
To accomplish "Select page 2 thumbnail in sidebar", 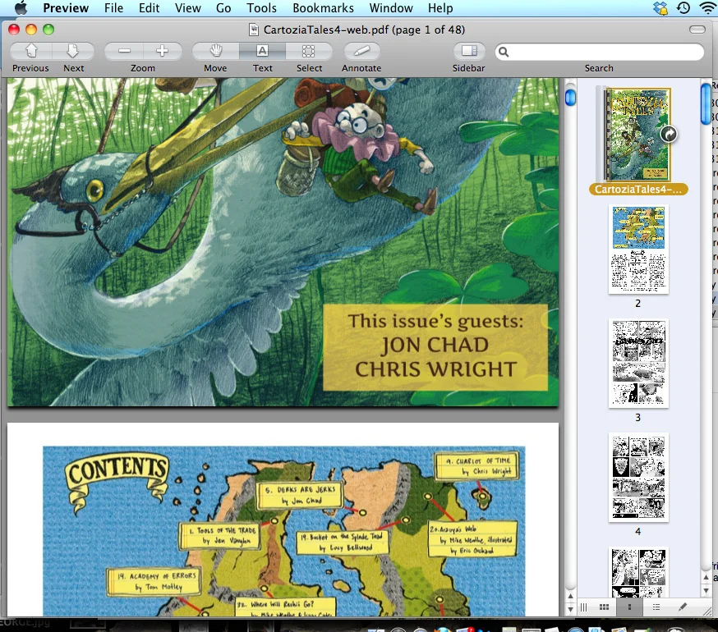I will (638, 249).
